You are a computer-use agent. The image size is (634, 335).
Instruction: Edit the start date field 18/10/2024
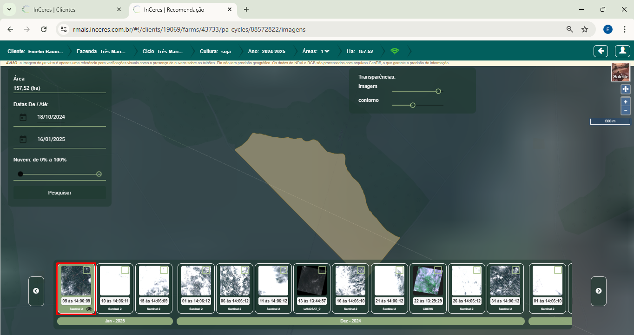point(59,117)
